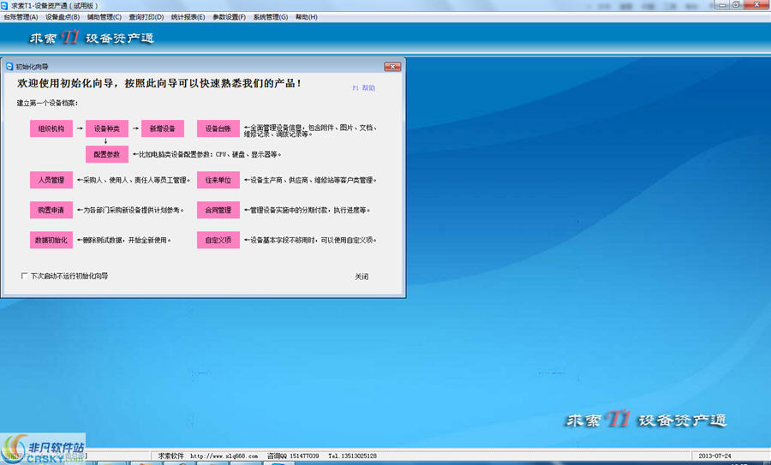Click the 建立第一个设备档案 heading text

click(x=47, y=104)
